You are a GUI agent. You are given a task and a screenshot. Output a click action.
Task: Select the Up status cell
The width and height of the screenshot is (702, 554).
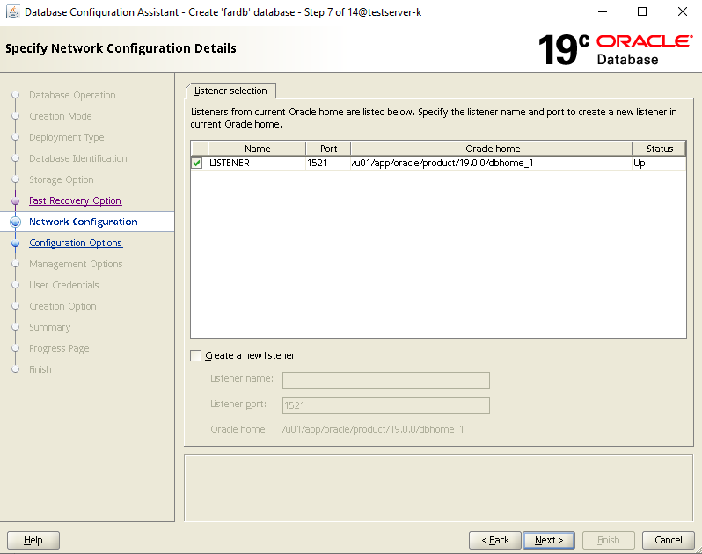[x=659, y=163]
